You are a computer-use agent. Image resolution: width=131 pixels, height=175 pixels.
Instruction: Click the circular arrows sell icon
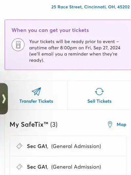coord(99,92)
